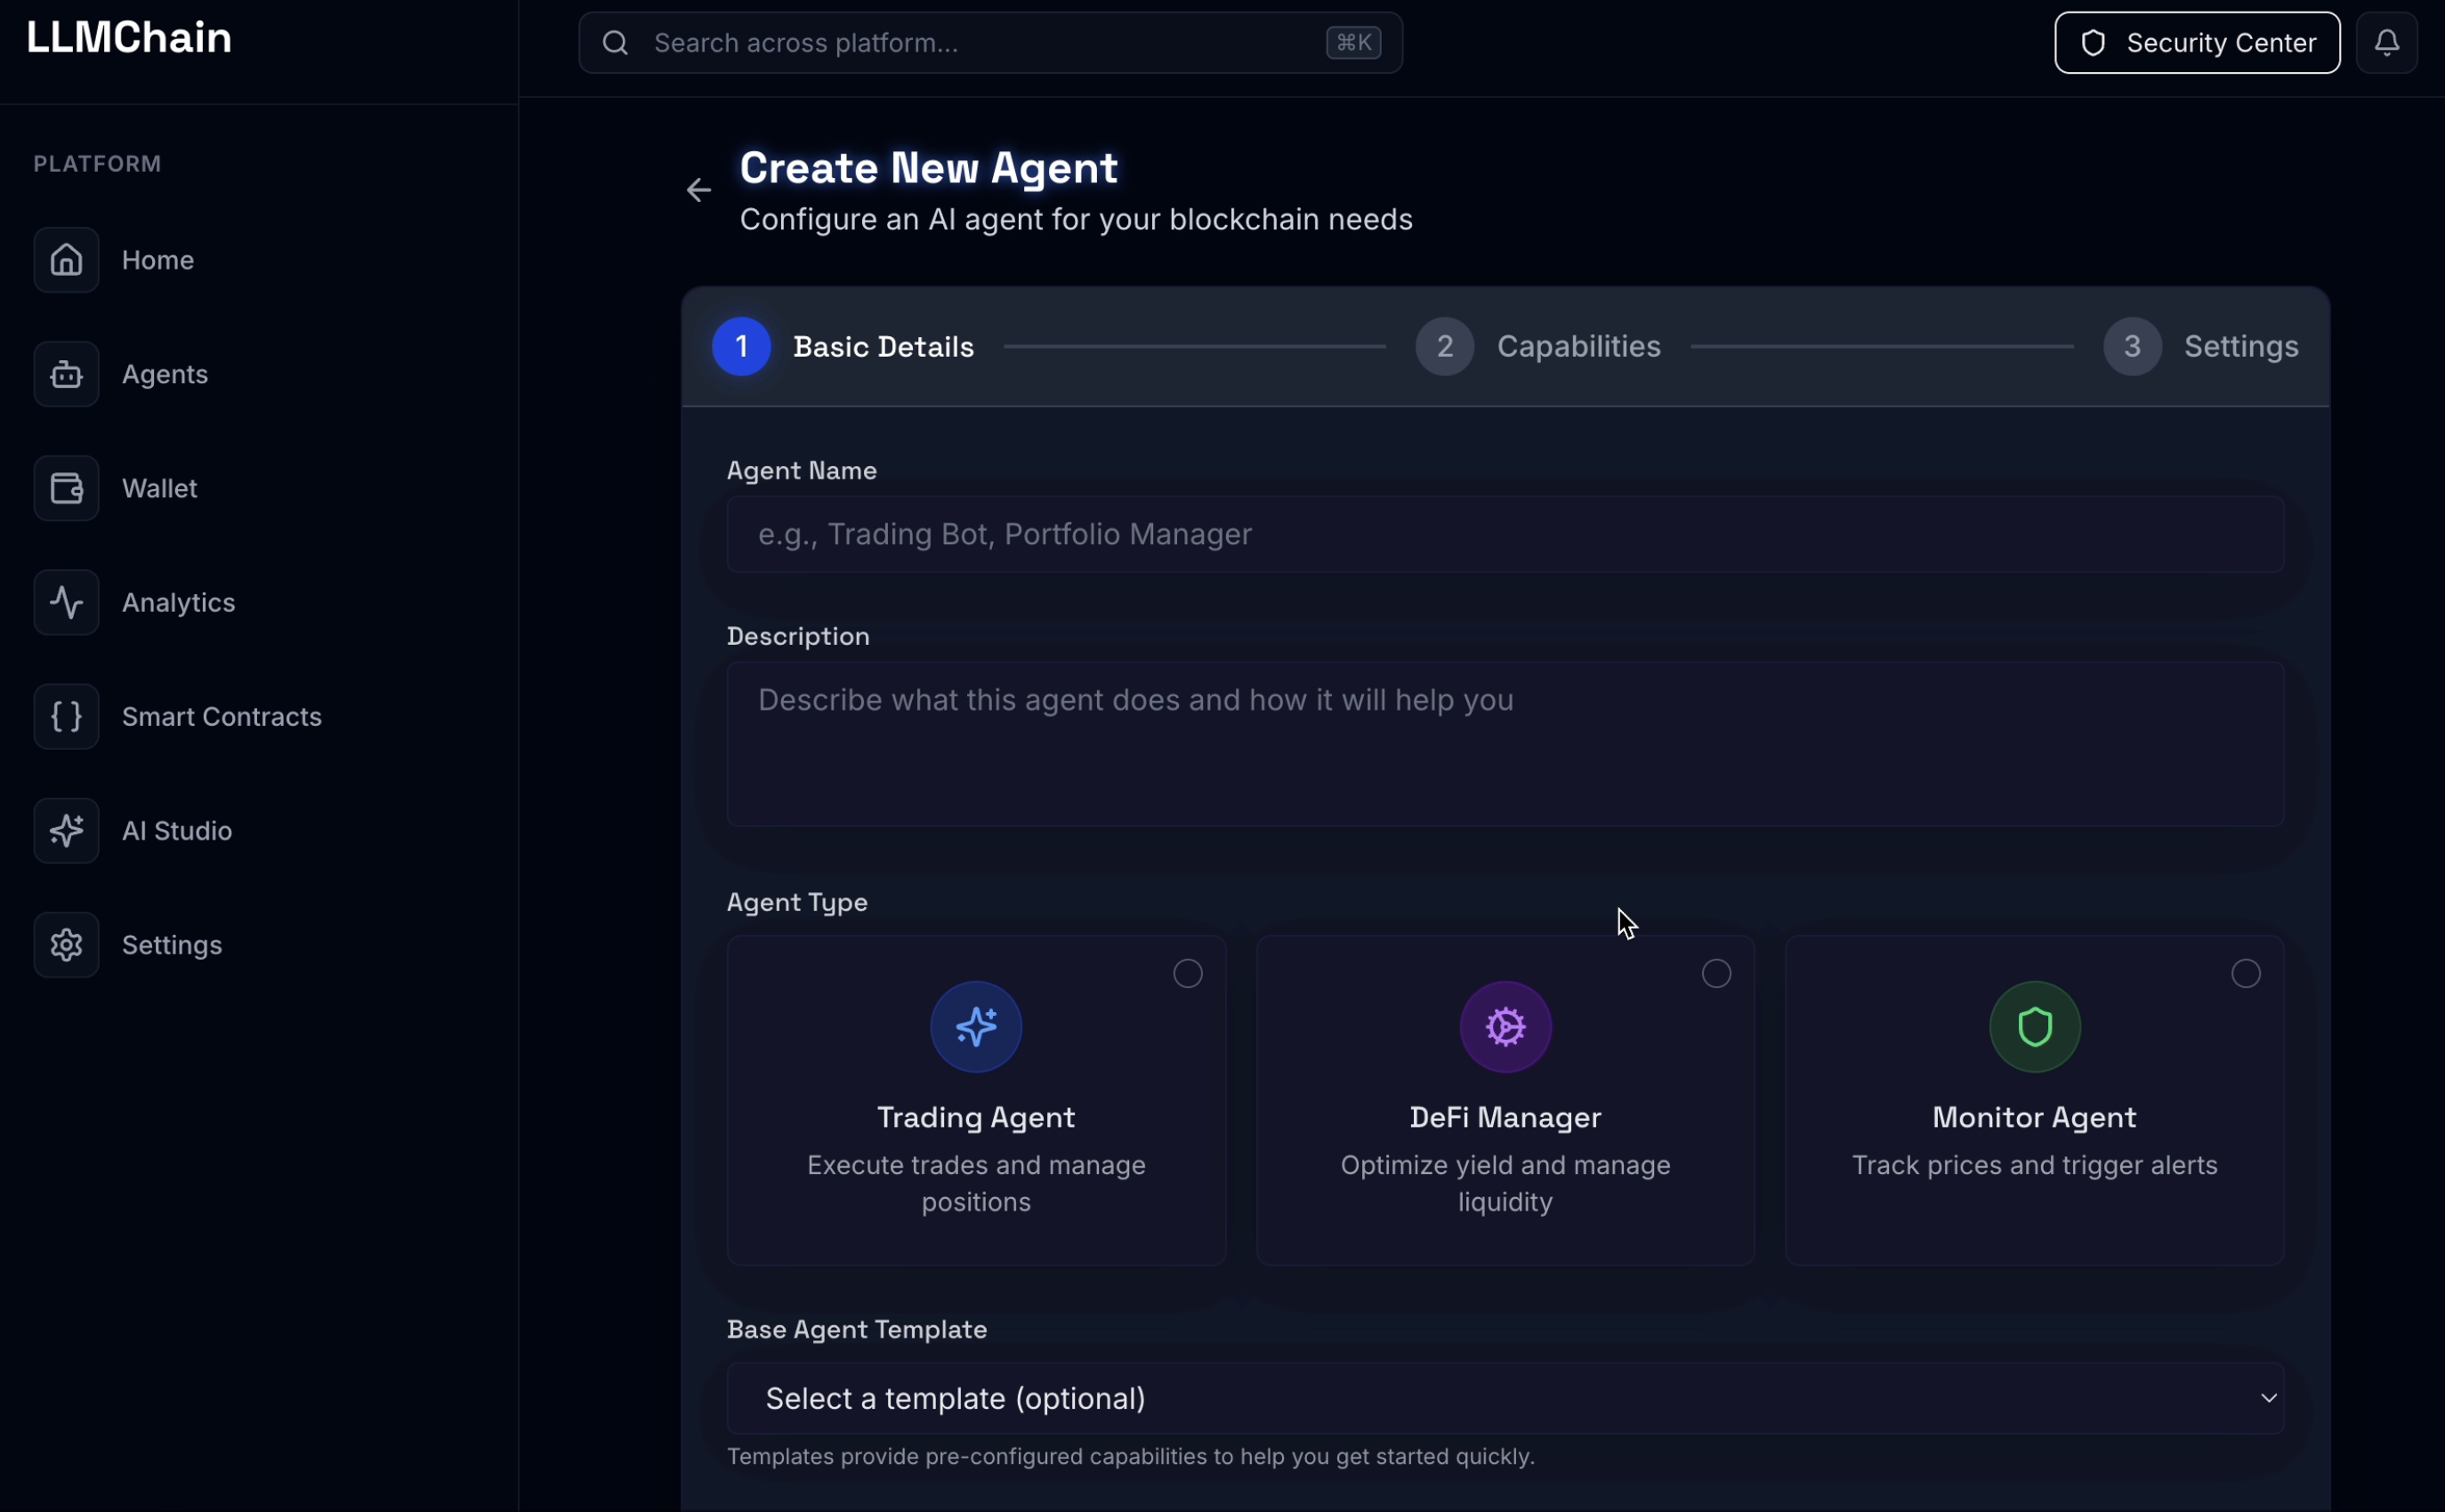The image size is (2445, 1512).
Task: Go to step 3 Settings
Action: coord(2200,346)
